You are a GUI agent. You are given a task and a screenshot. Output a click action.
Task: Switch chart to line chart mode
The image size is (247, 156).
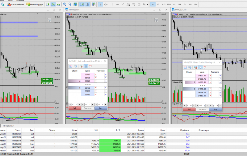click(x=58, y=4)
